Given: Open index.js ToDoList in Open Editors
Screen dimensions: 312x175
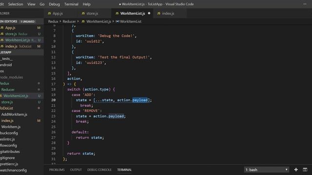Looking at the screenshot, I should pyautogui.click(x=21, y=46).
